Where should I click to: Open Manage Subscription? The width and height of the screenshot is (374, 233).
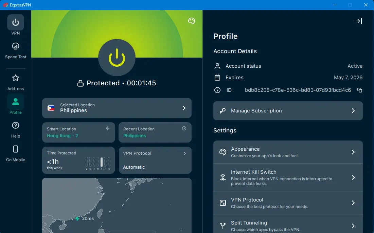288,111
